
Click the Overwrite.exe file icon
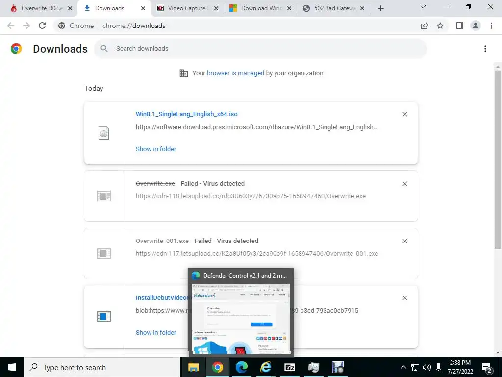tap(104, 196)
